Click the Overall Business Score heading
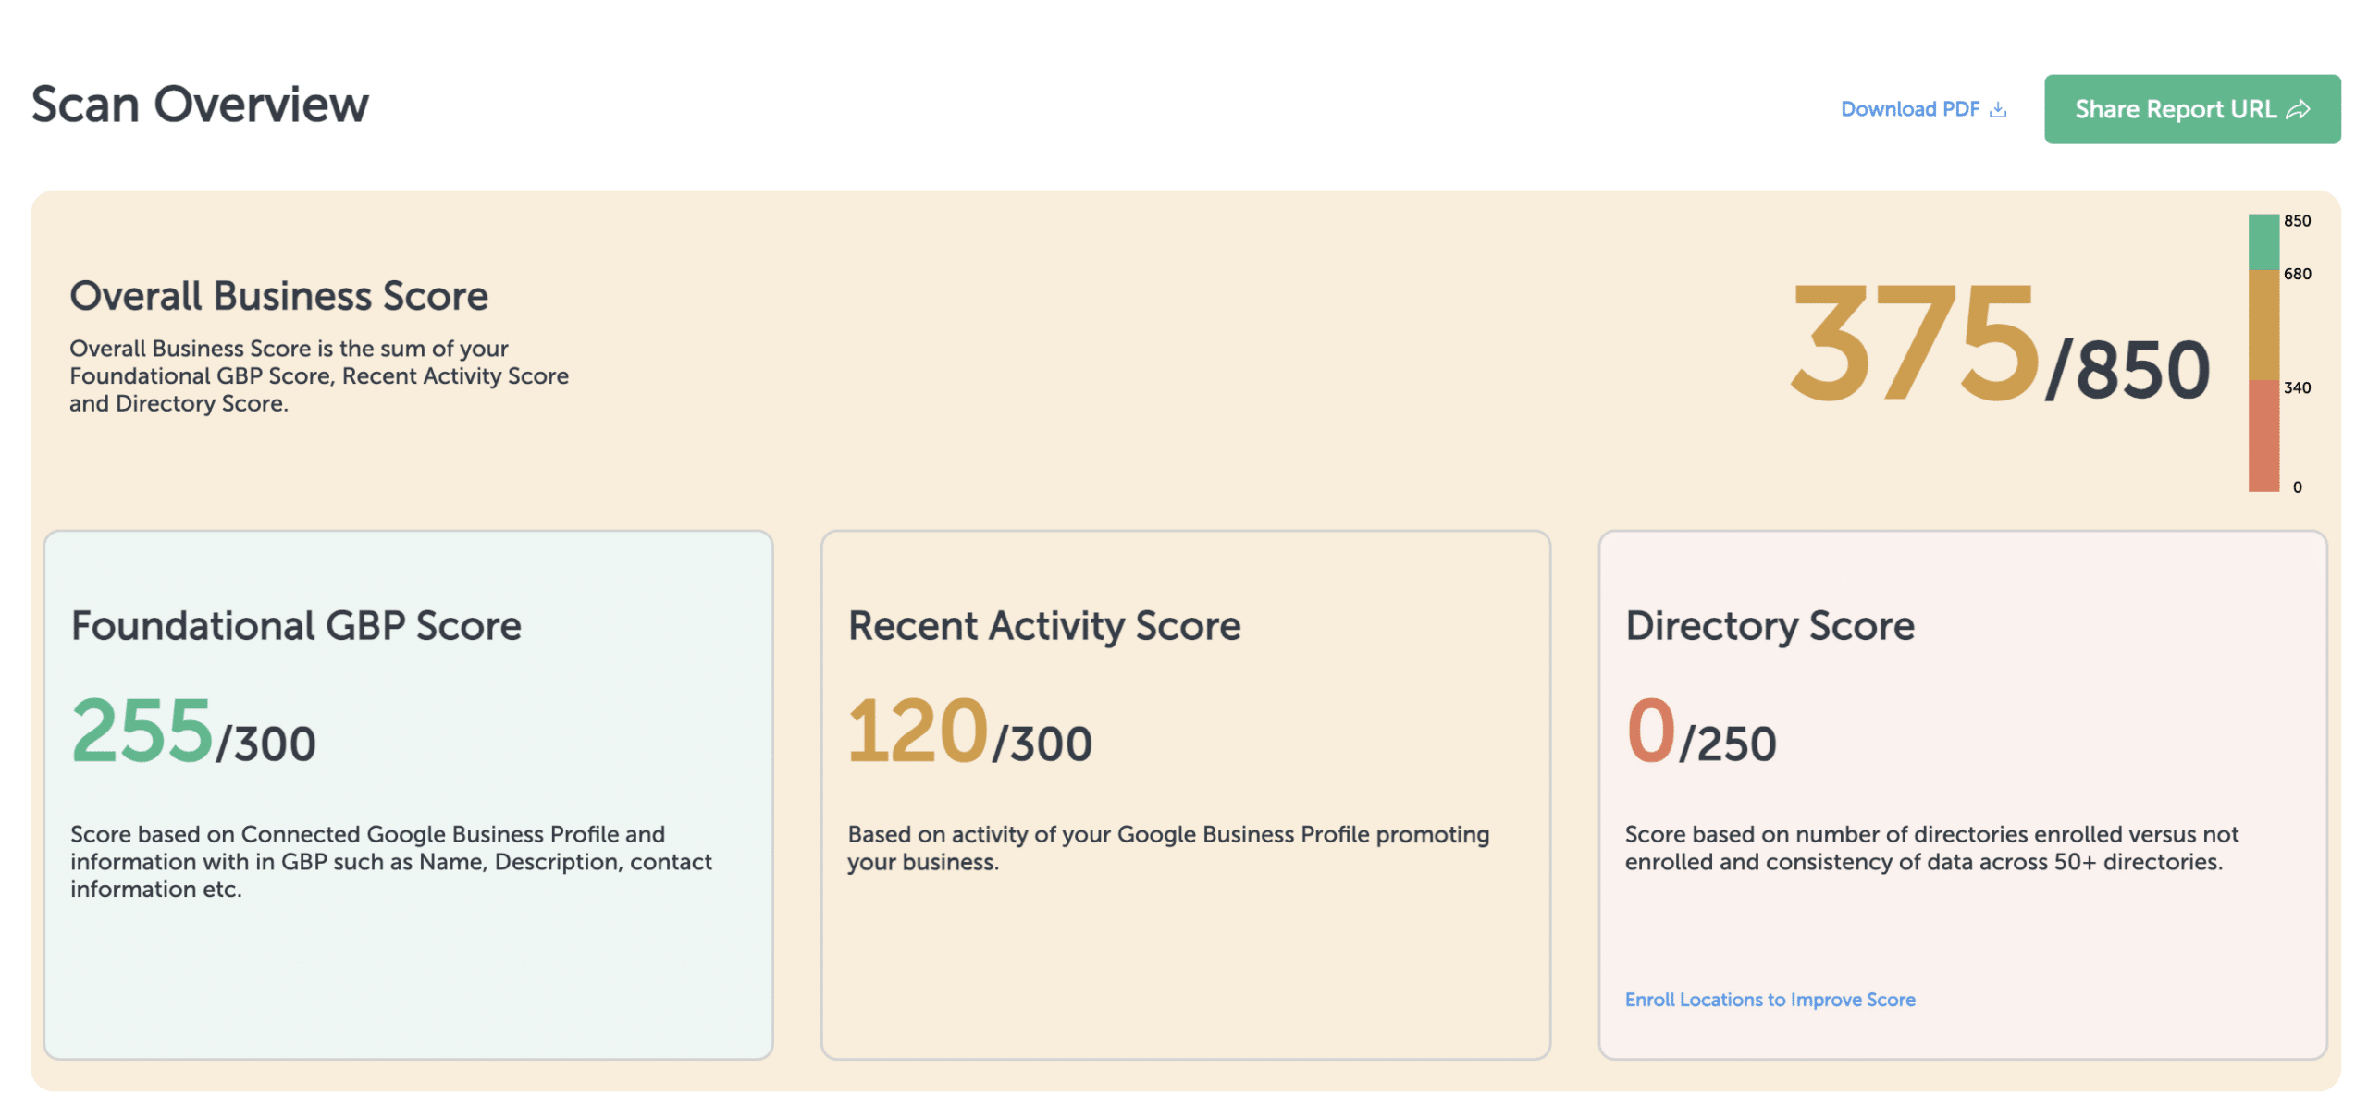 [x=278, y=296]
